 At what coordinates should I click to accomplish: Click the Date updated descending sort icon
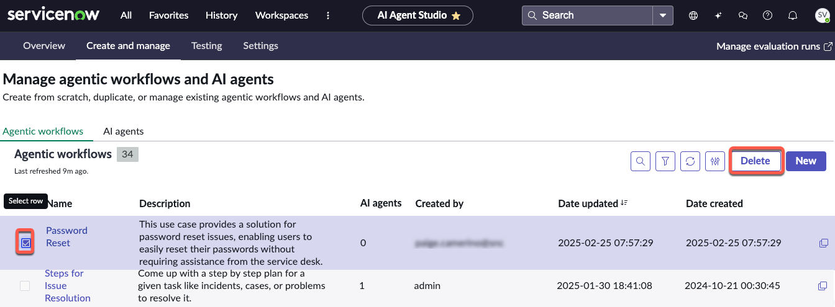click(x=624, y=203)
